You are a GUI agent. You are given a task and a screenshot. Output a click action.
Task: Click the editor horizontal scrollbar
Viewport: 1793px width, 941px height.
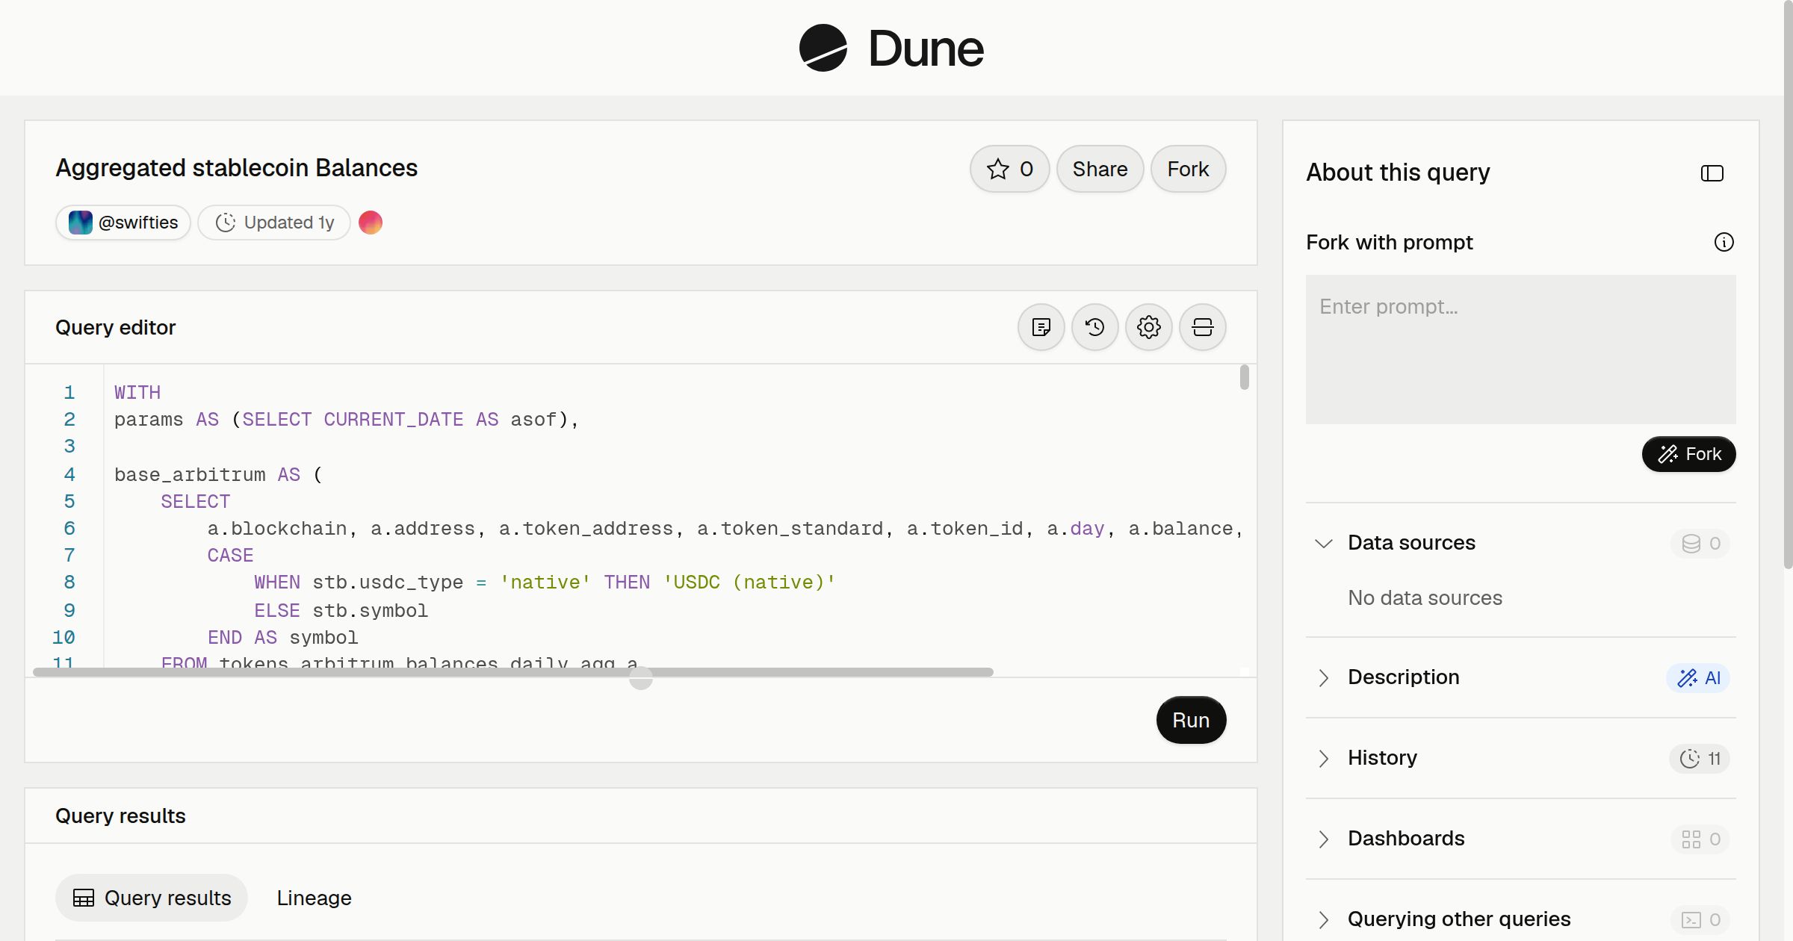pos(512,672)
